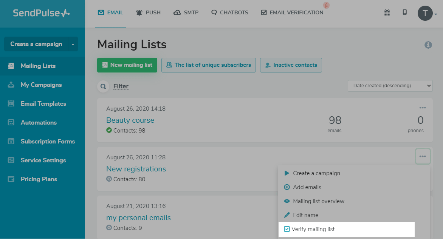Open the gift icon in header

[x=387, y=12]
